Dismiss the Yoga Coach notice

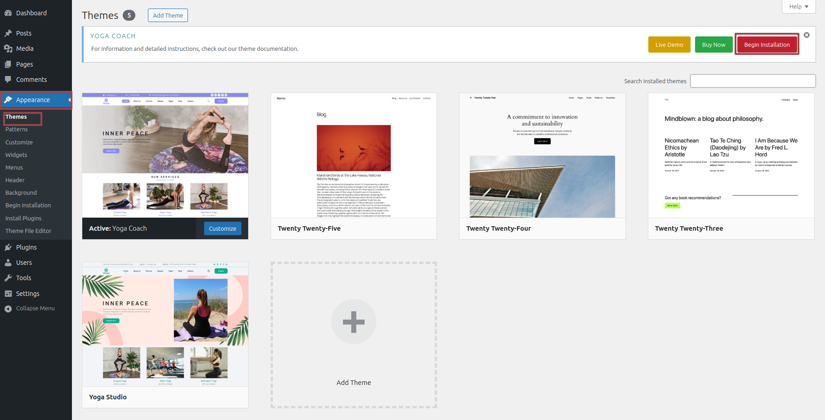pos(807,35)
